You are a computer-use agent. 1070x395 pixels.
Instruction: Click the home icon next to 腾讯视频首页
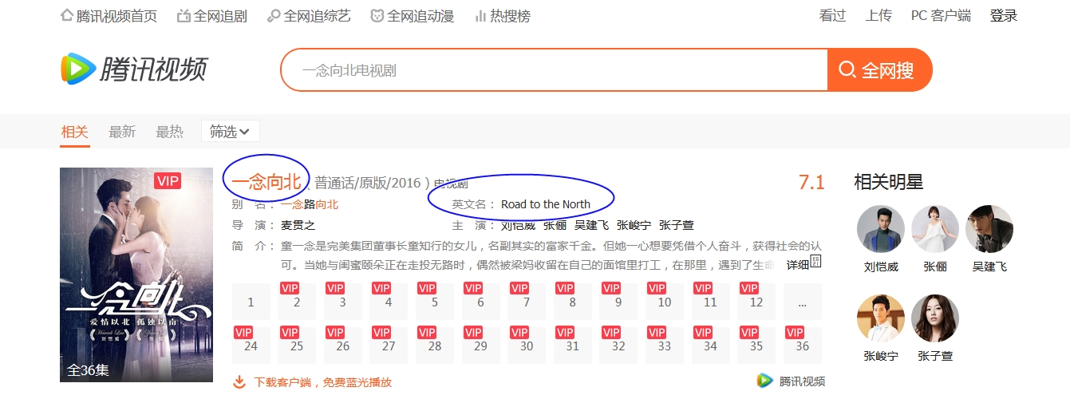tap(67, 15)
